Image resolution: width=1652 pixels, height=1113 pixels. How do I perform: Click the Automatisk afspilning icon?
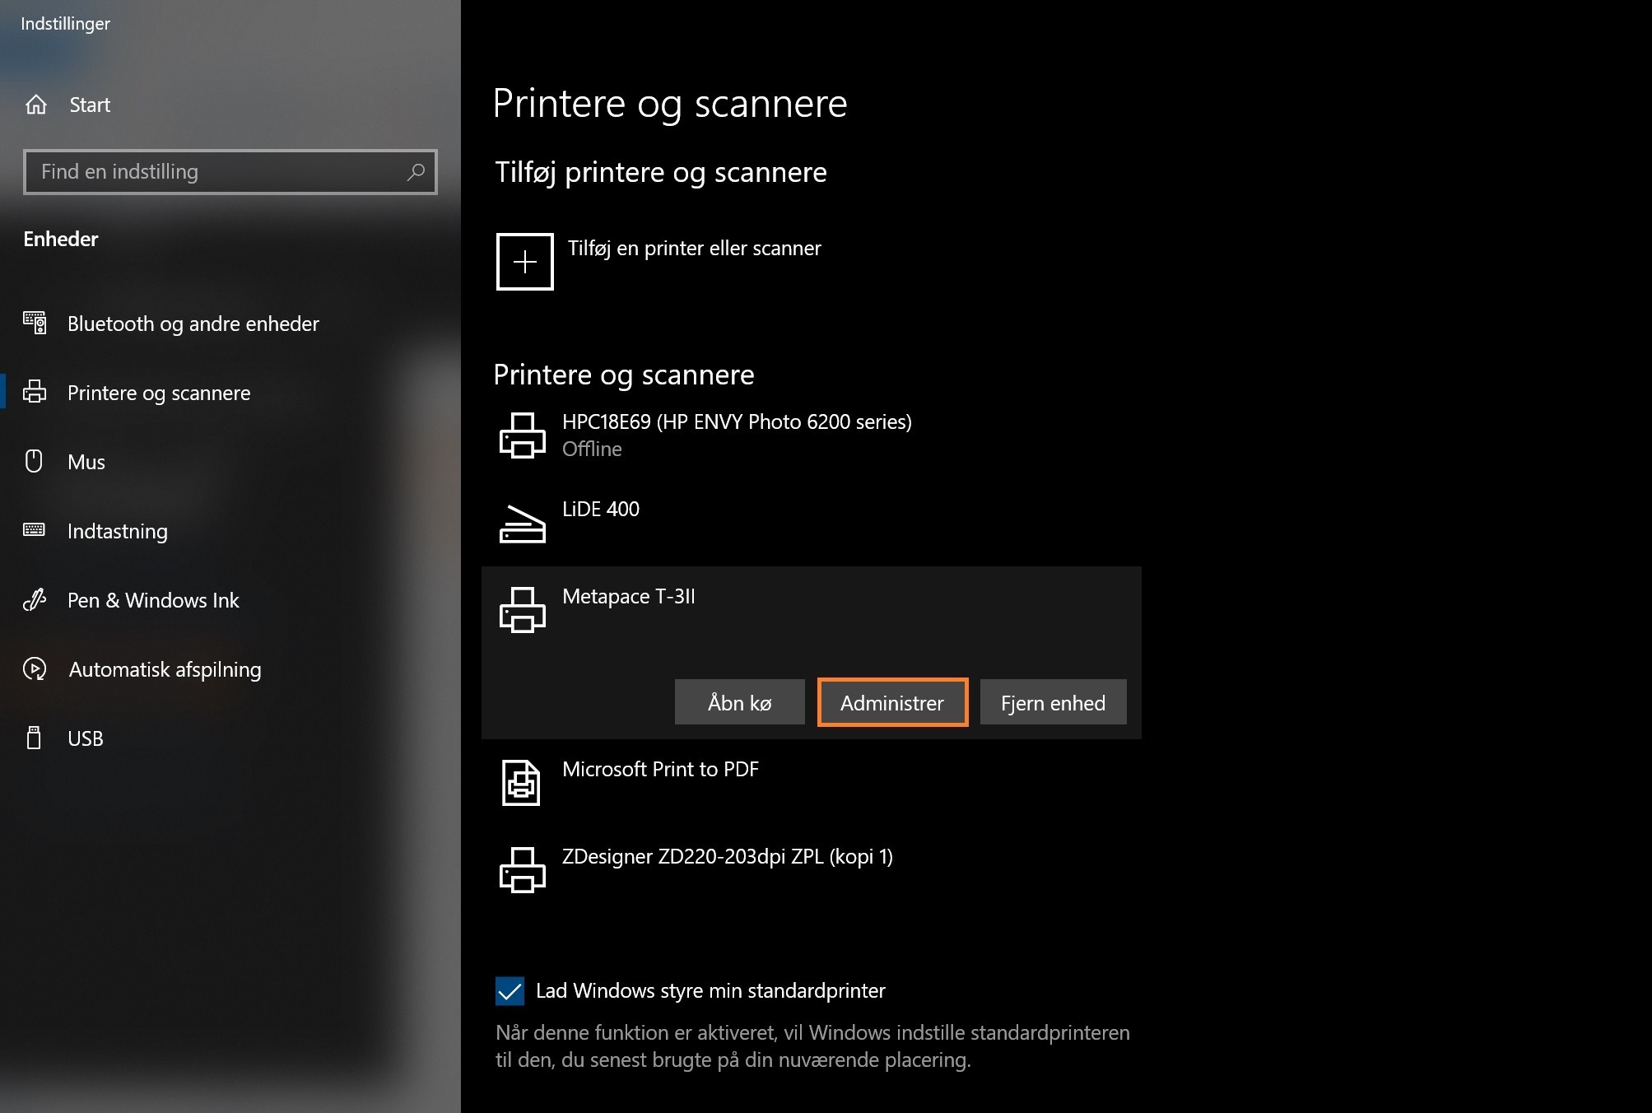[x=35, y=668]
